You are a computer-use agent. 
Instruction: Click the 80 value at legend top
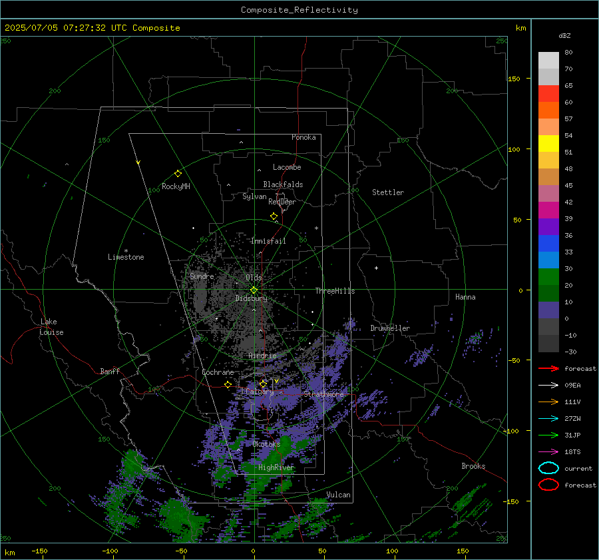coord(568,53)
